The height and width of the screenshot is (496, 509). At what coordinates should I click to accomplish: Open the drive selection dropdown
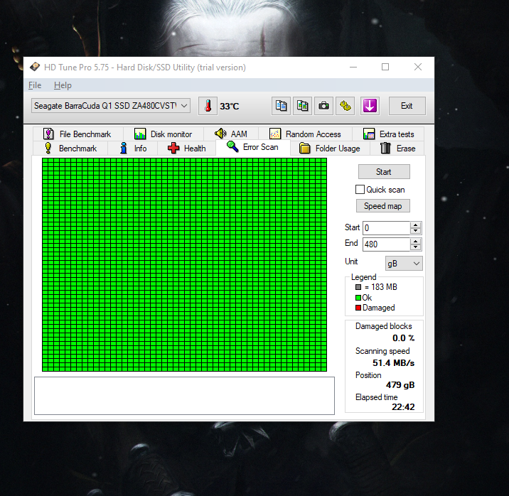click(111, 106)
